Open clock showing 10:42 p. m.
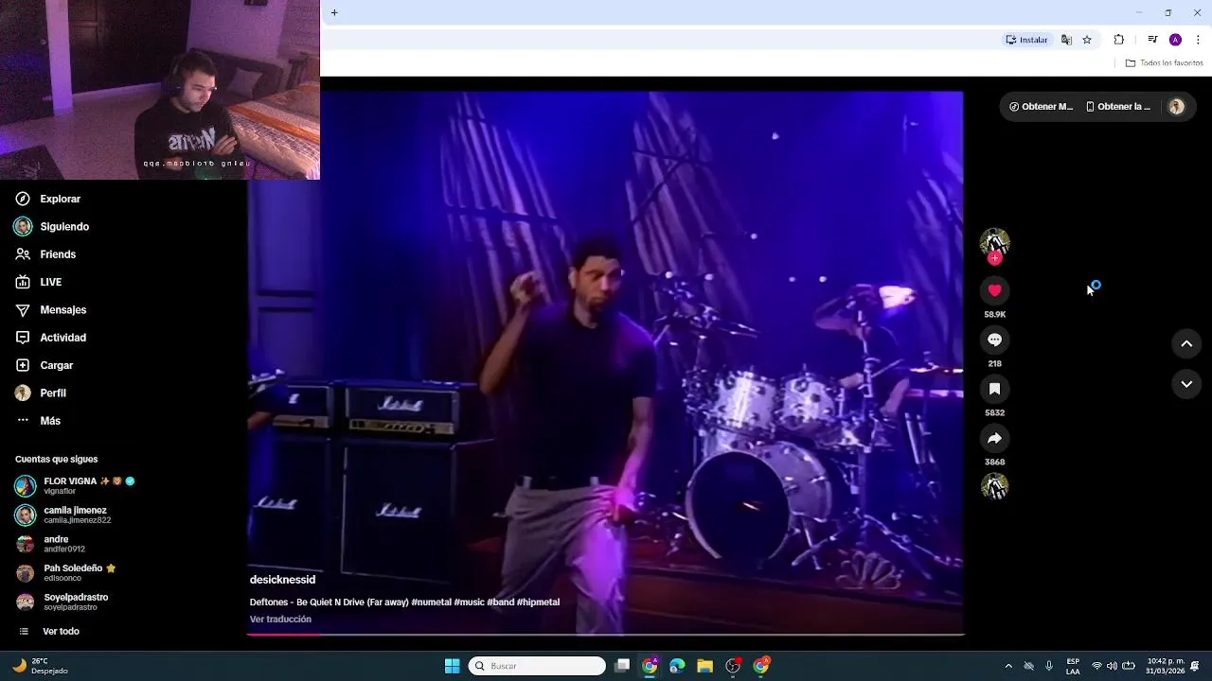 point(1166,666)
